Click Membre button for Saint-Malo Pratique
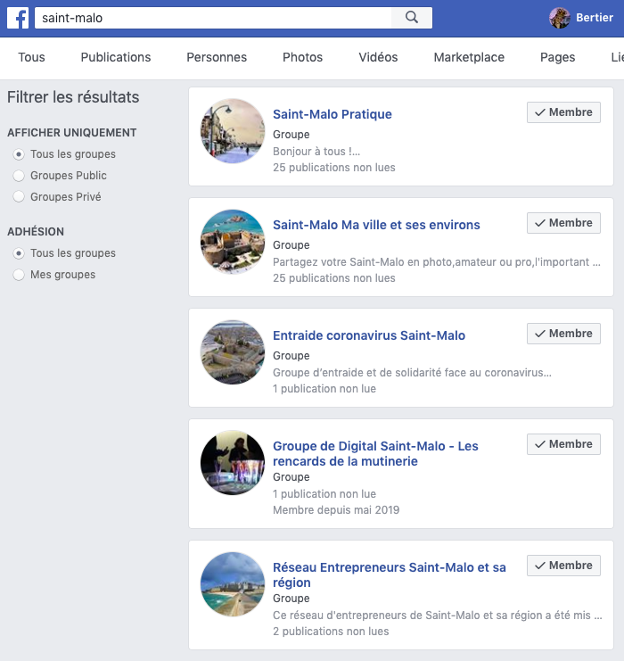Viewport: 624px width, 661px height. (x=563, y=112)
